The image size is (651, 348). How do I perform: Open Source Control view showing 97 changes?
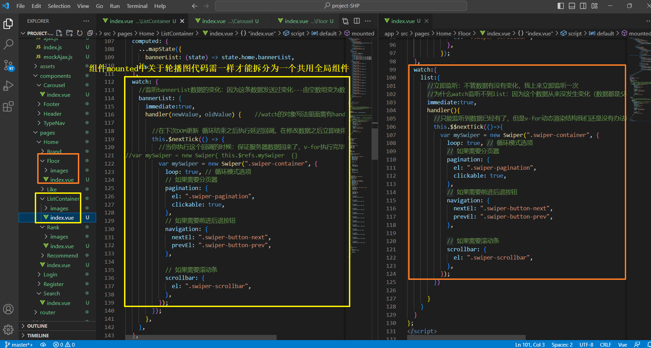click(x=8, y=65)
